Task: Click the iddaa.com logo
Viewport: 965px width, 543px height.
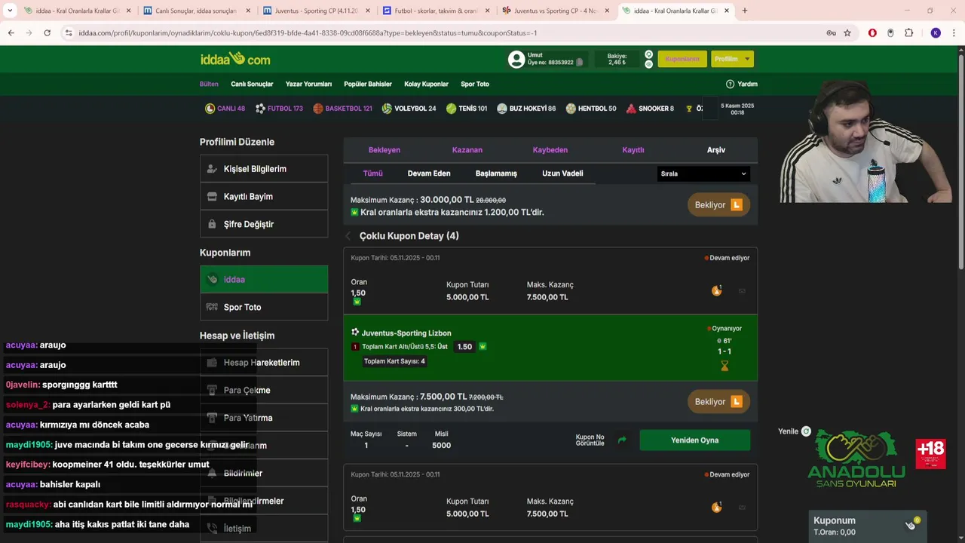Action: point(235,59)
